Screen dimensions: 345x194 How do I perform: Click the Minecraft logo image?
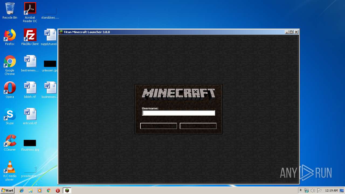pyautogui.click(x=178, y=94)
